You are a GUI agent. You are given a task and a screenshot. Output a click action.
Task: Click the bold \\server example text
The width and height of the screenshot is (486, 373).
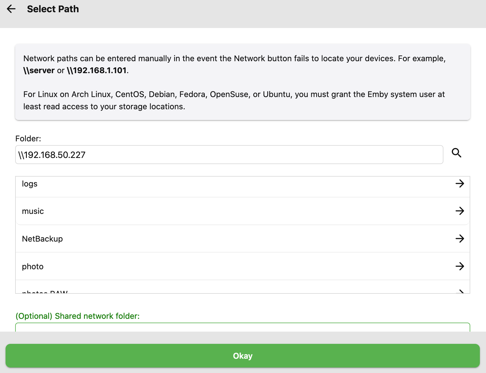tap(39, 71)
